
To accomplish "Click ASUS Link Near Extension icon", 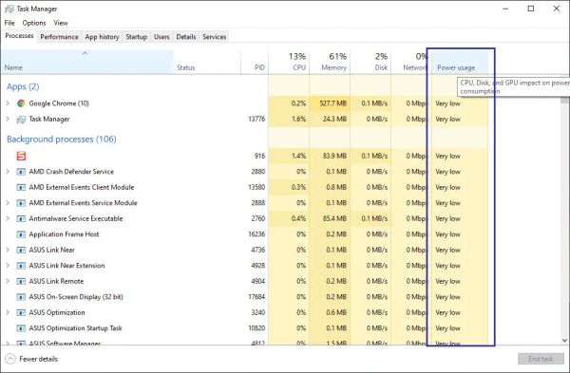I will pos(21,266).
